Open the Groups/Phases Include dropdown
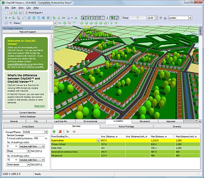204x178 pixels. click(x=46, y=132)
